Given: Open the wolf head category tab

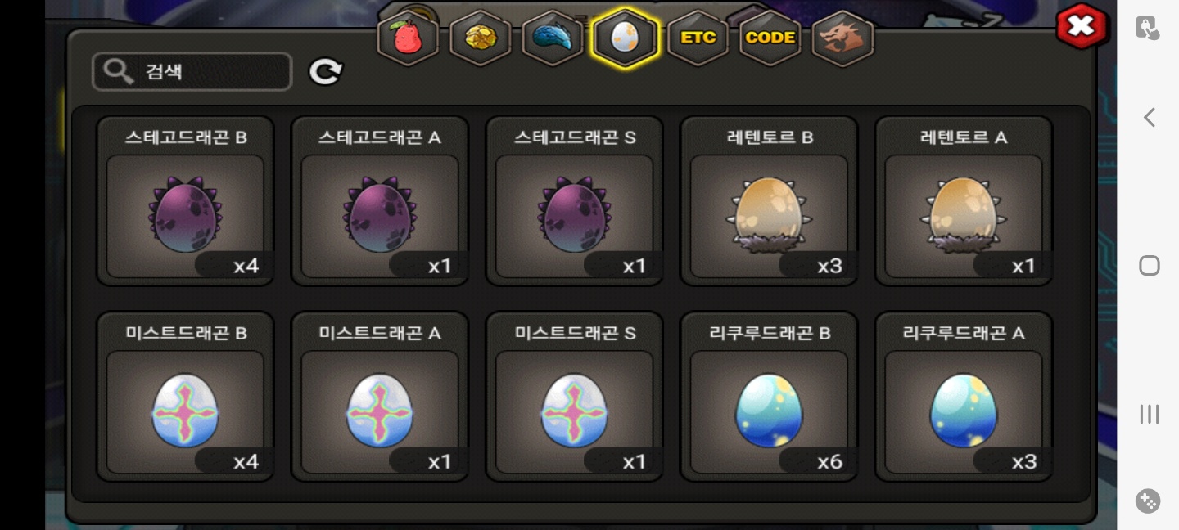Looking at the screenshot, I should pos(842,38).
